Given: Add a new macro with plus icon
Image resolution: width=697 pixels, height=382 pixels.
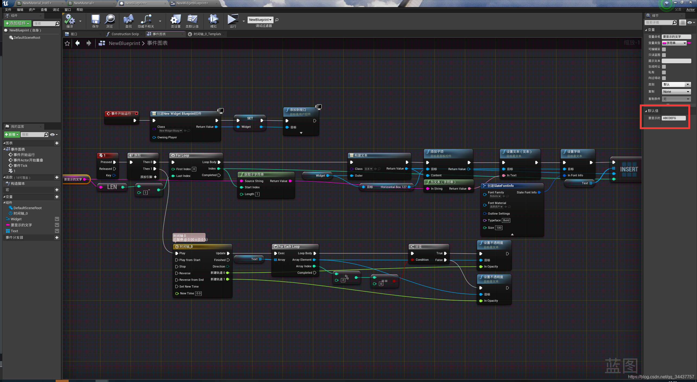Looking at the screenshot, I should [x=57, y=190].
